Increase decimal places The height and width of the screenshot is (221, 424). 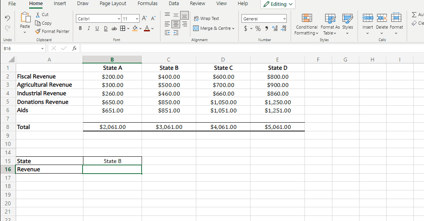pos(275,28)
